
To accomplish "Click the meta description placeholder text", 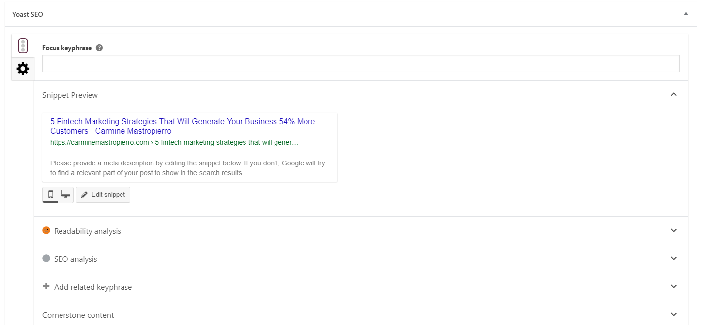I will point(187,168).
